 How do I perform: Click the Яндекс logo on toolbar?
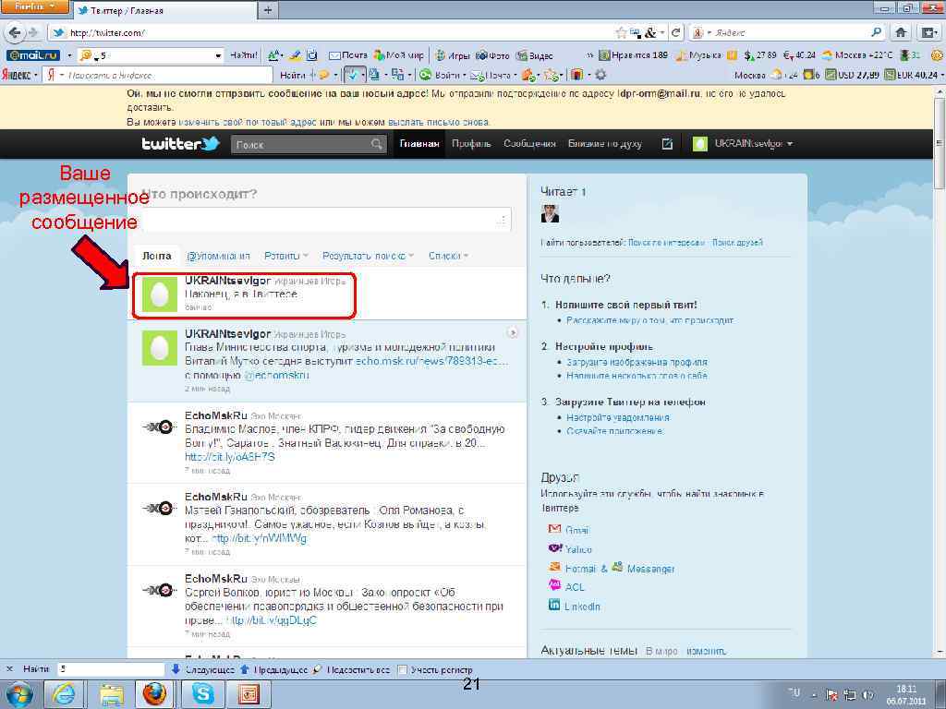point(17,75)
